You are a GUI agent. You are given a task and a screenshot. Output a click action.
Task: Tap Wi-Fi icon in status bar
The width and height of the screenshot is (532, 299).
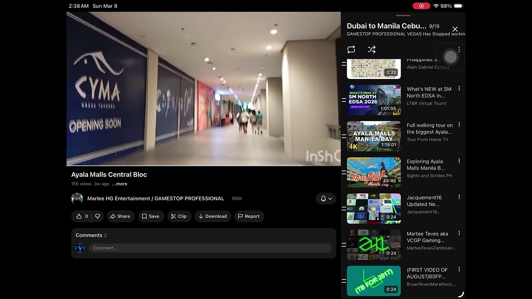pyautogui.click(x=436, y=6)
